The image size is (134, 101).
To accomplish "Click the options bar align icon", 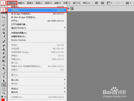I will point(72,9).
